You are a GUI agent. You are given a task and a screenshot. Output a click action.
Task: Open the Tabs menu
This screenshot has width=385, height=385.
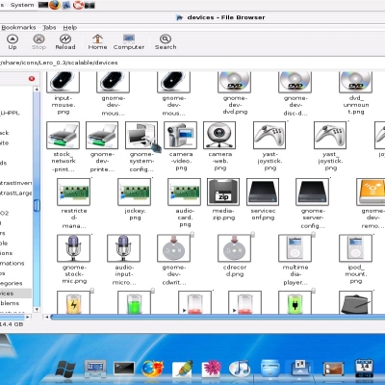point(49,28)
